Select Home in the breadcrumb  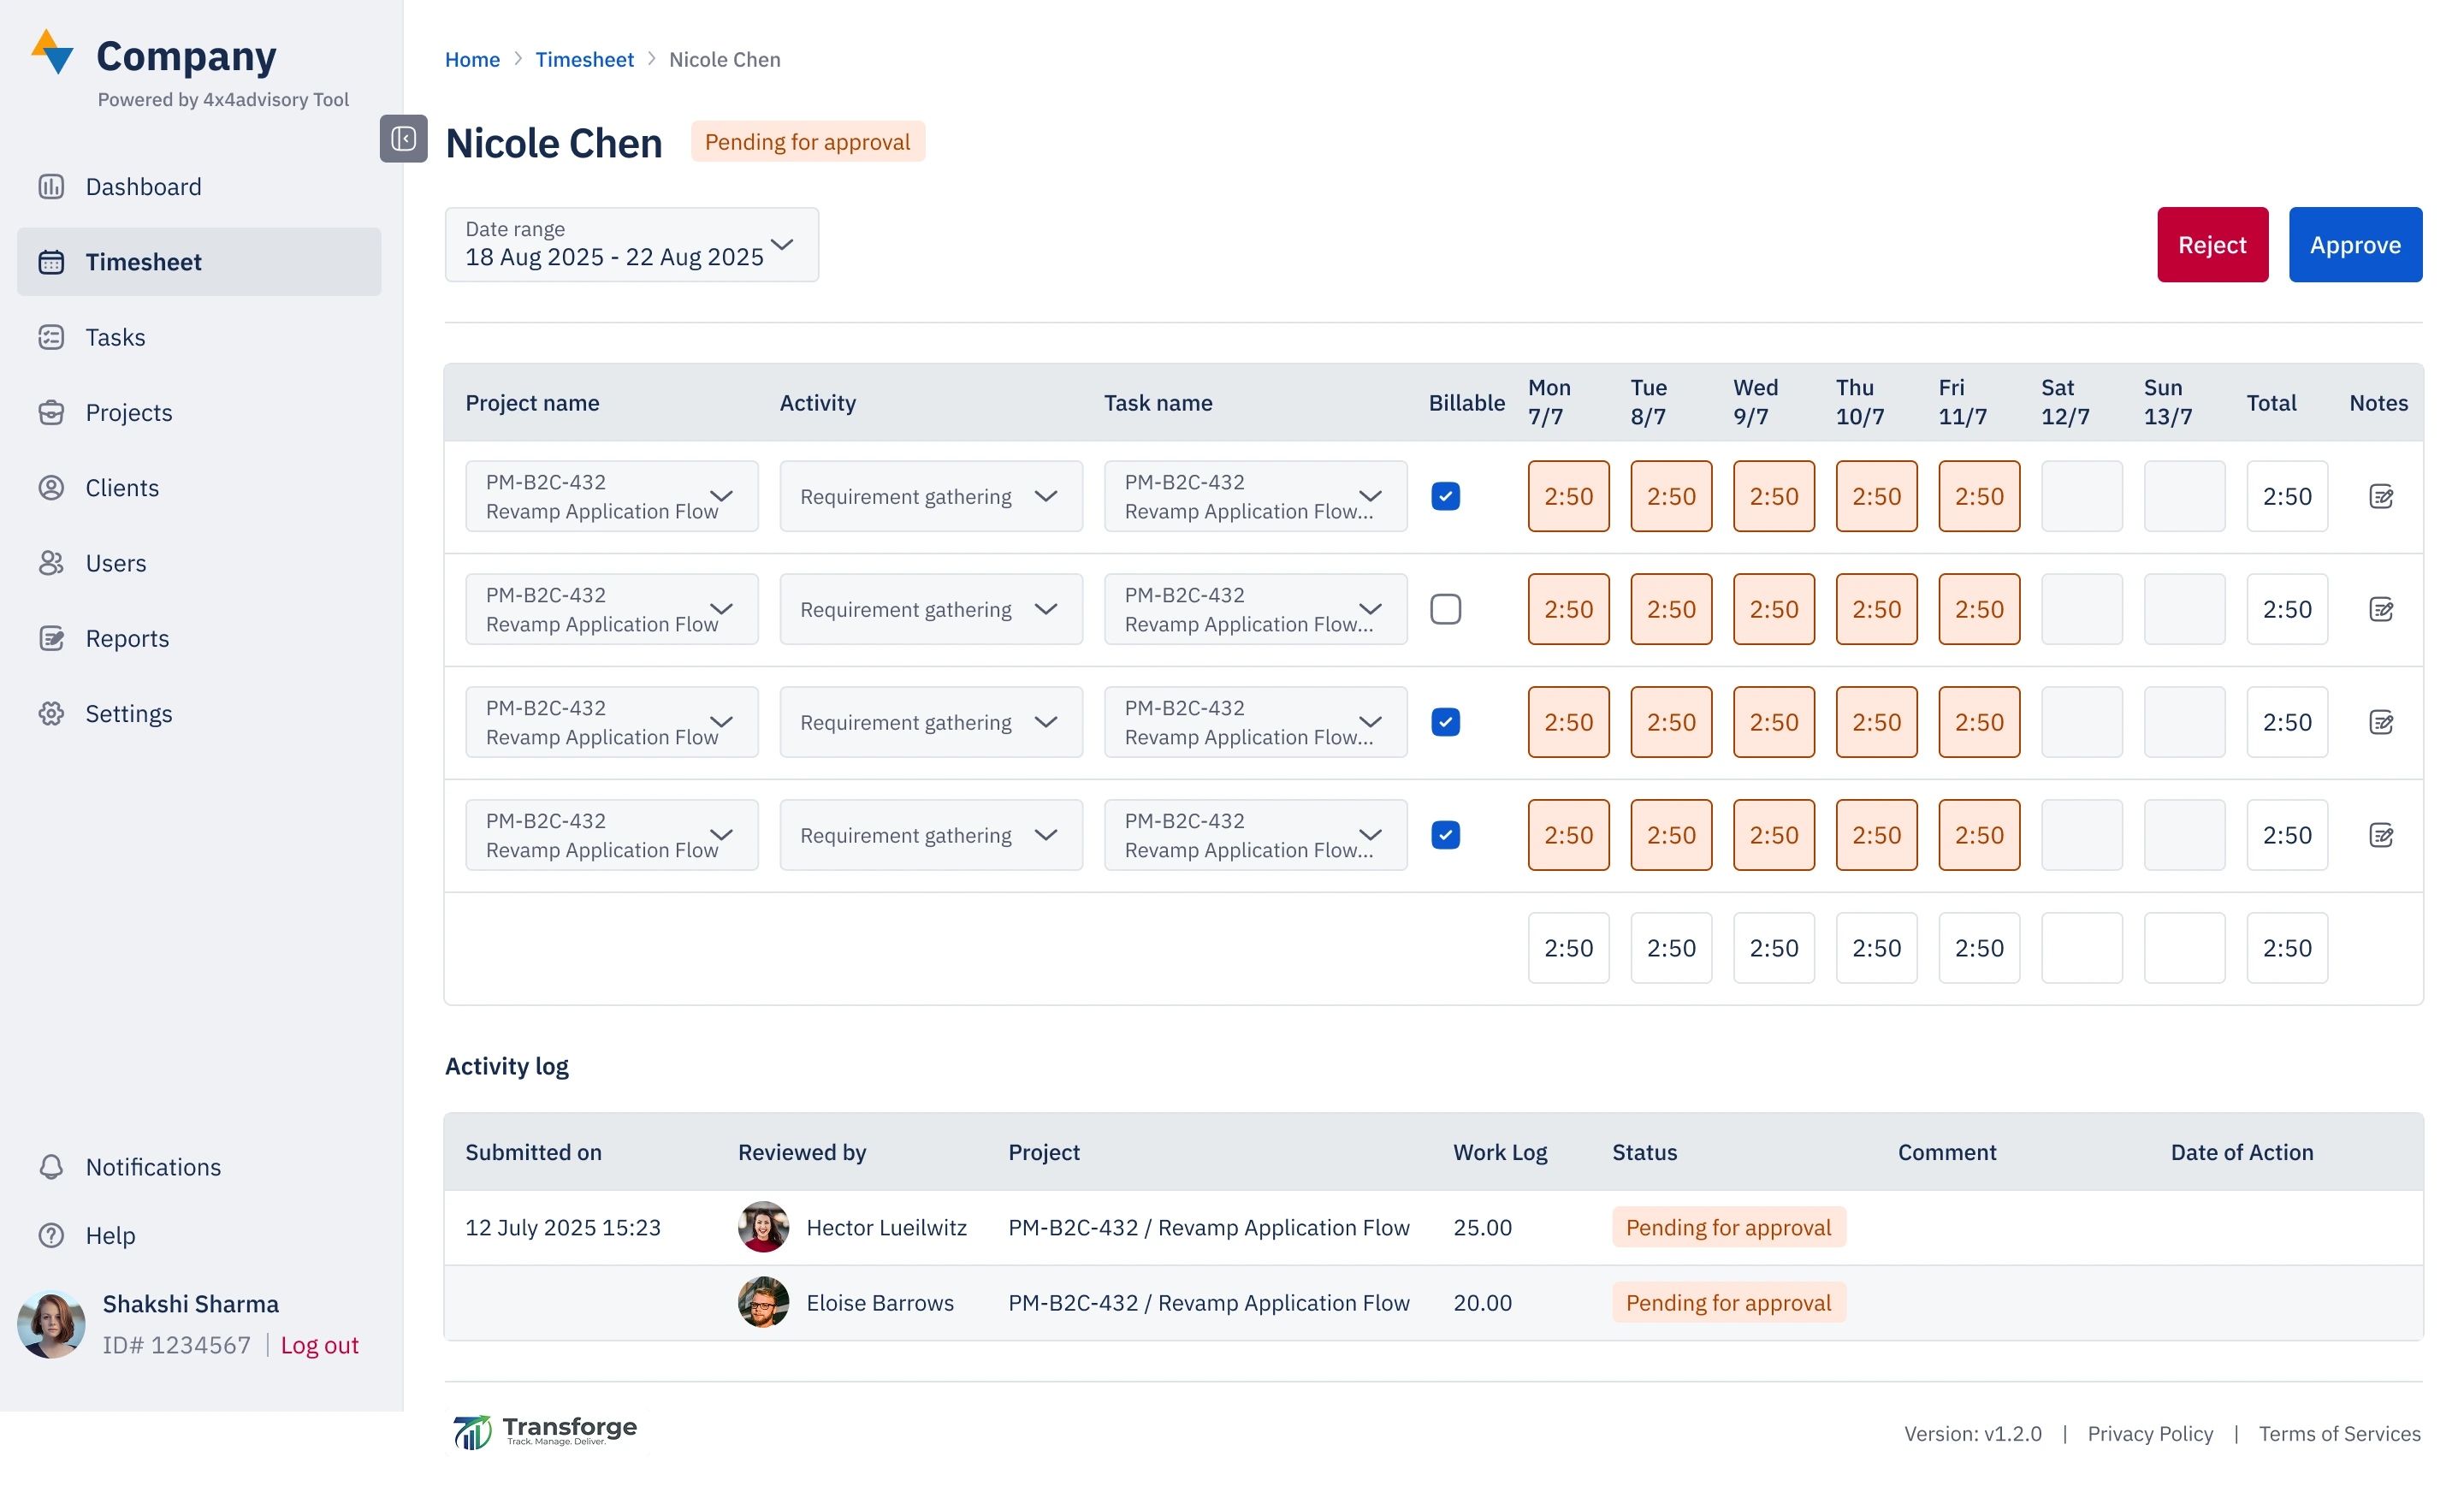click(472, 59)
